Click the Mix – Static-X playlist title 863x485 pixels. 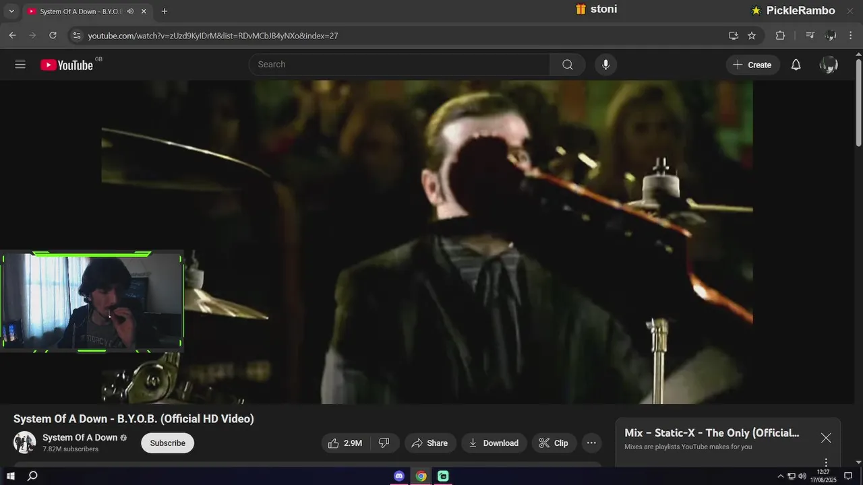coord(712,433)
